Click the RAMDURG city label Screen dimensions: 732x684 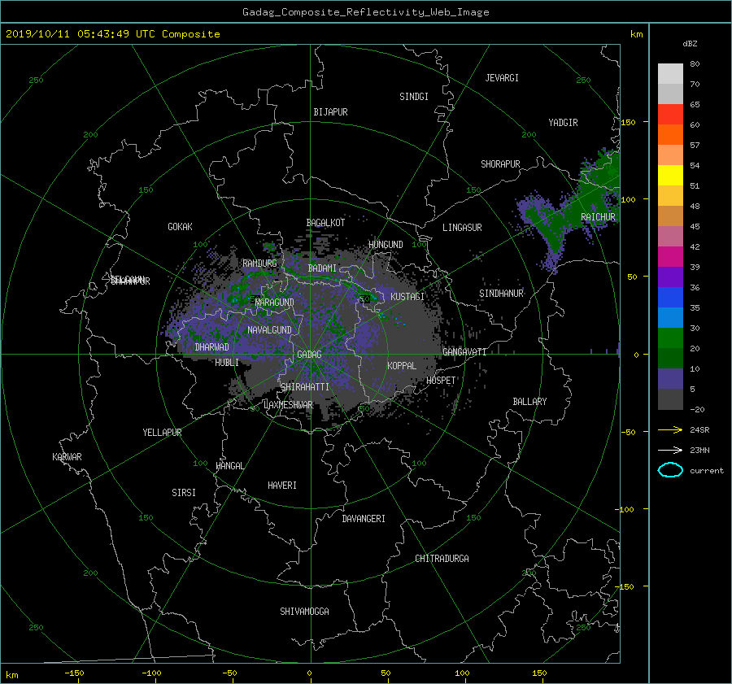(x=259, y=264)
